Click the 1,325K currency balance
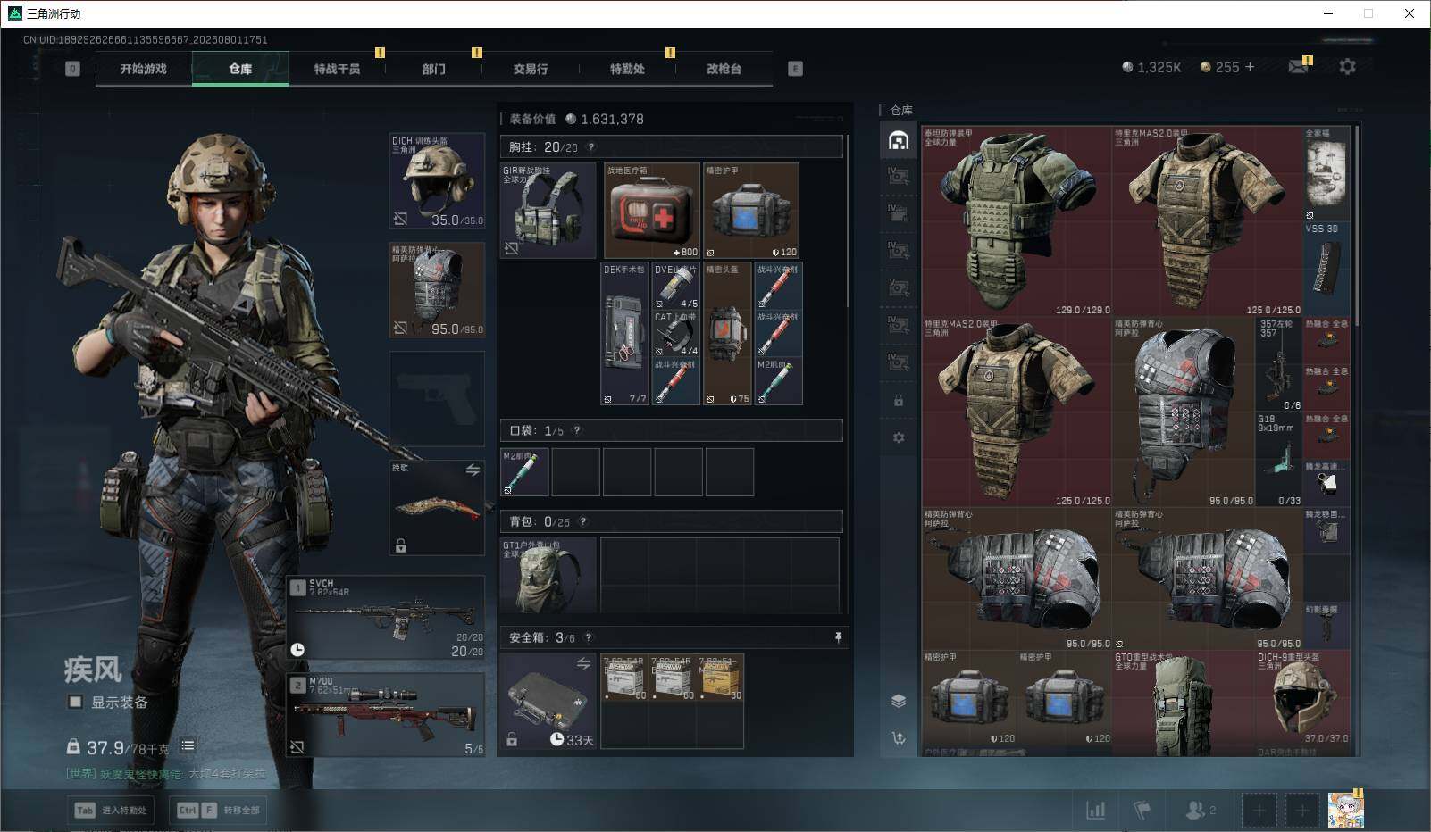 1151,67
